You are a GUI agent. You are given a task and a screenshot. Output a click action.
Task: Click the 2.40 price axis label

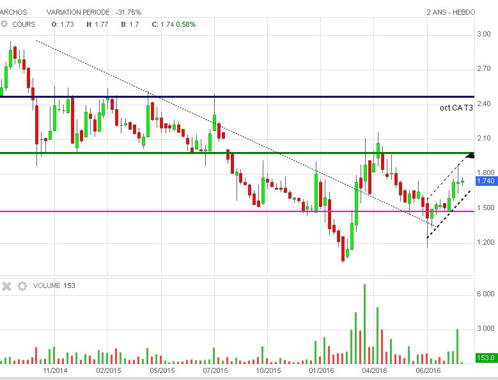pyautogui.click(x=484, y=103)
